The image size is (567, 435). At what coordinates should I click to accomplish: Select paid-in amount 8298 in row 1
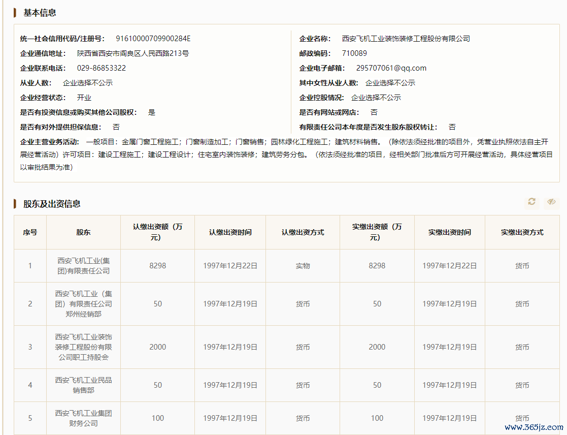(377, 266)
